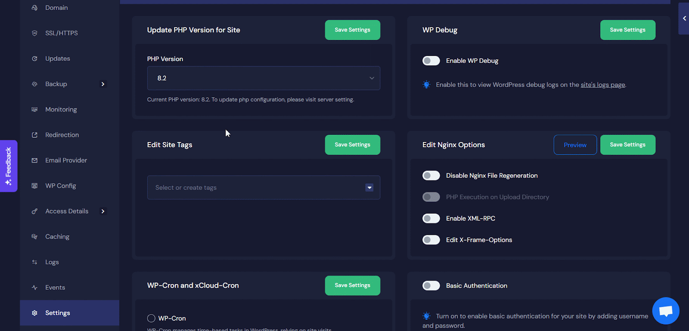Click the Preview button for Nginx Options
689x331 pixels.
tap(575, 145)
